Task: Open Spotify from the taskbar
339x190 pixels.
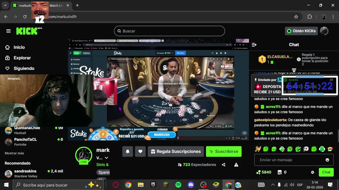Action: 178,185
